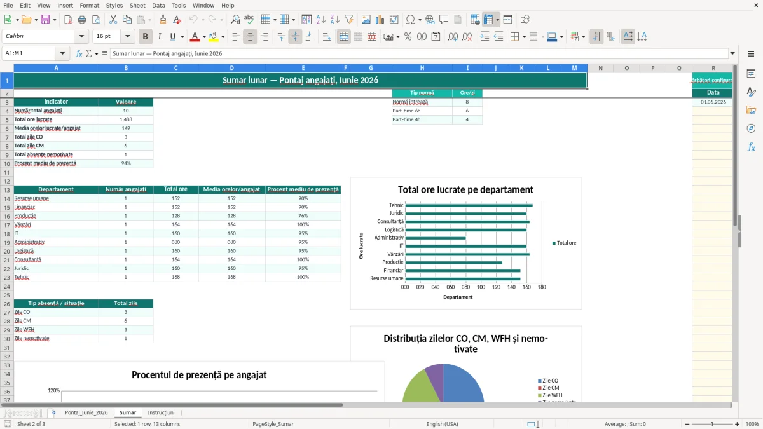This screenshot has width=763, height=429.
Task: Click the Export as PDF icon
Action: [68, 20]
